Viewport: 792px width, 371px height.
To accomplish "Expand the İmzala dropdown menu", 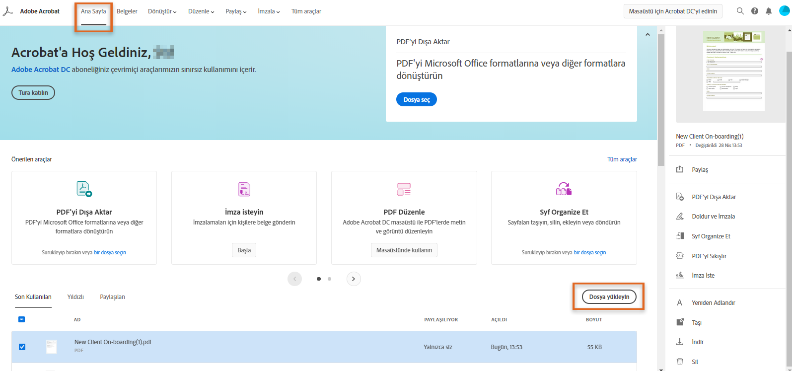I will (269, 11).
